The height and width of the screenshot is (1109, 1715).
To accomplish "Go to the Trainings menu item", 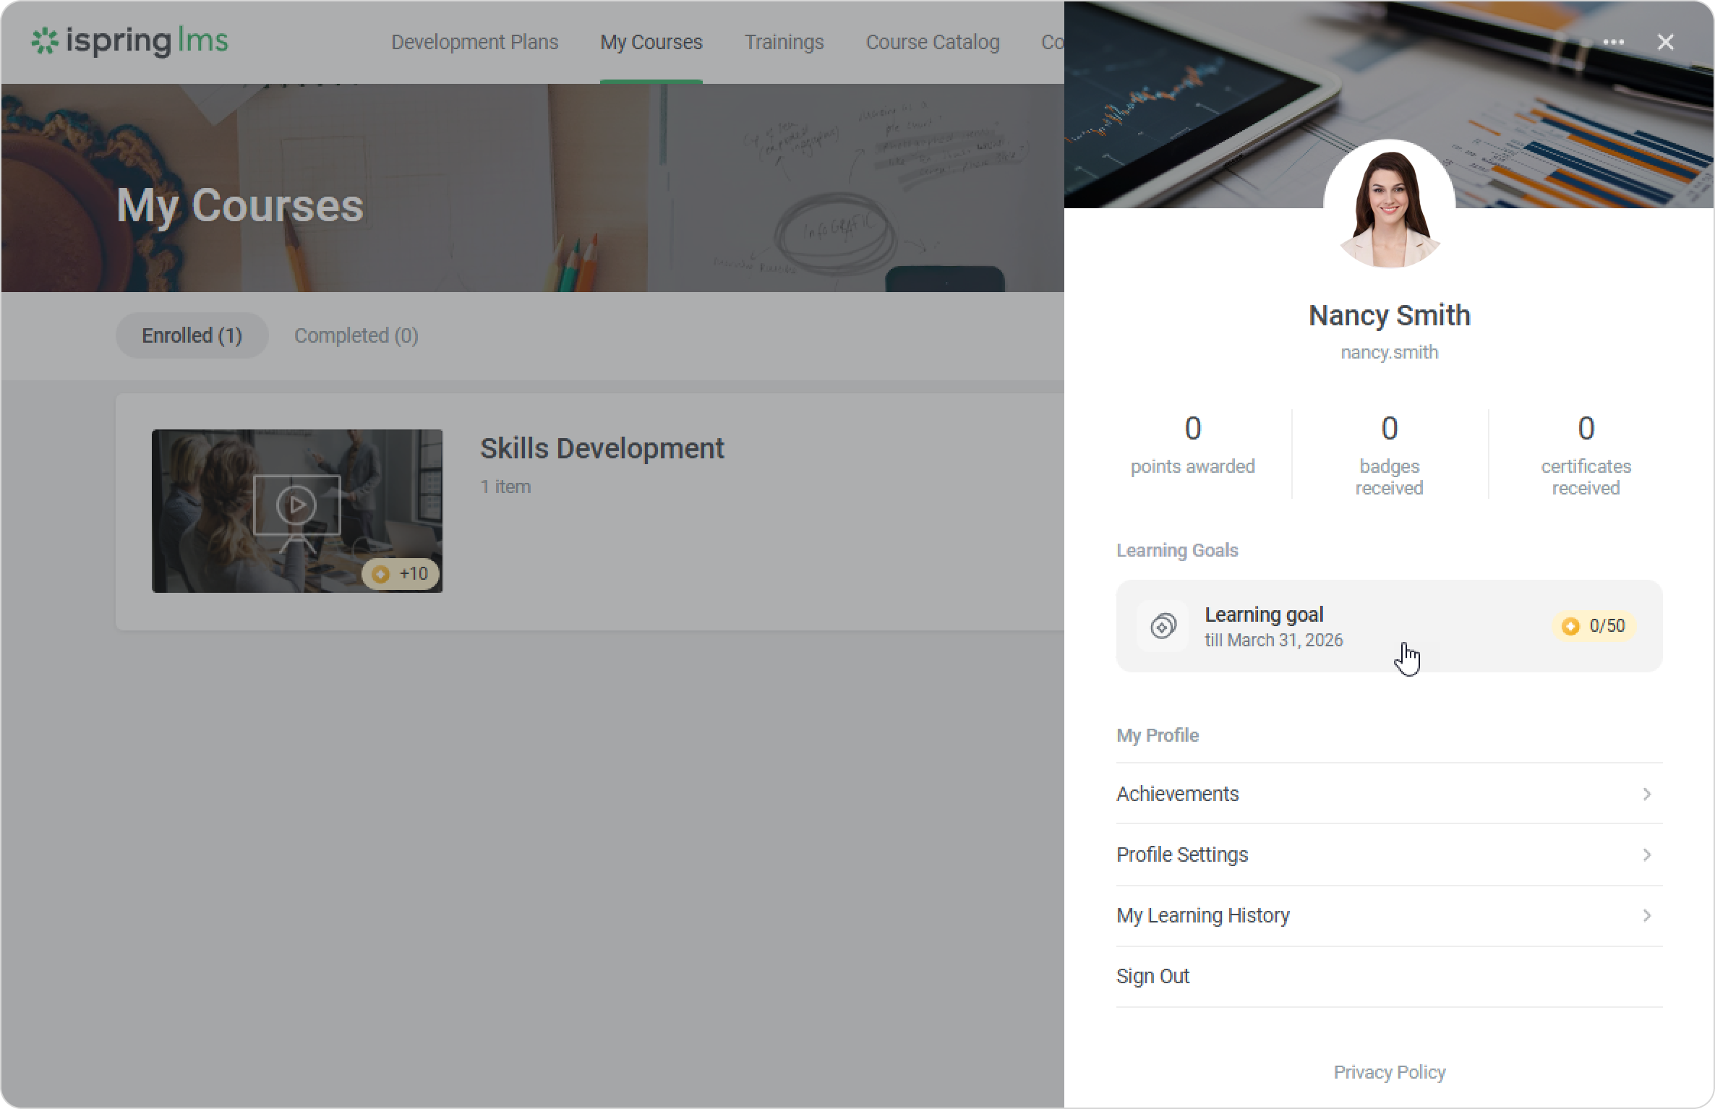I will point(784,43).
